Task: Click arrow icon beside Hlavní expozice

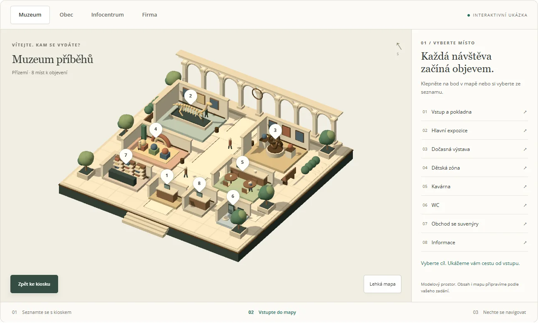Action: click(525, 131)
